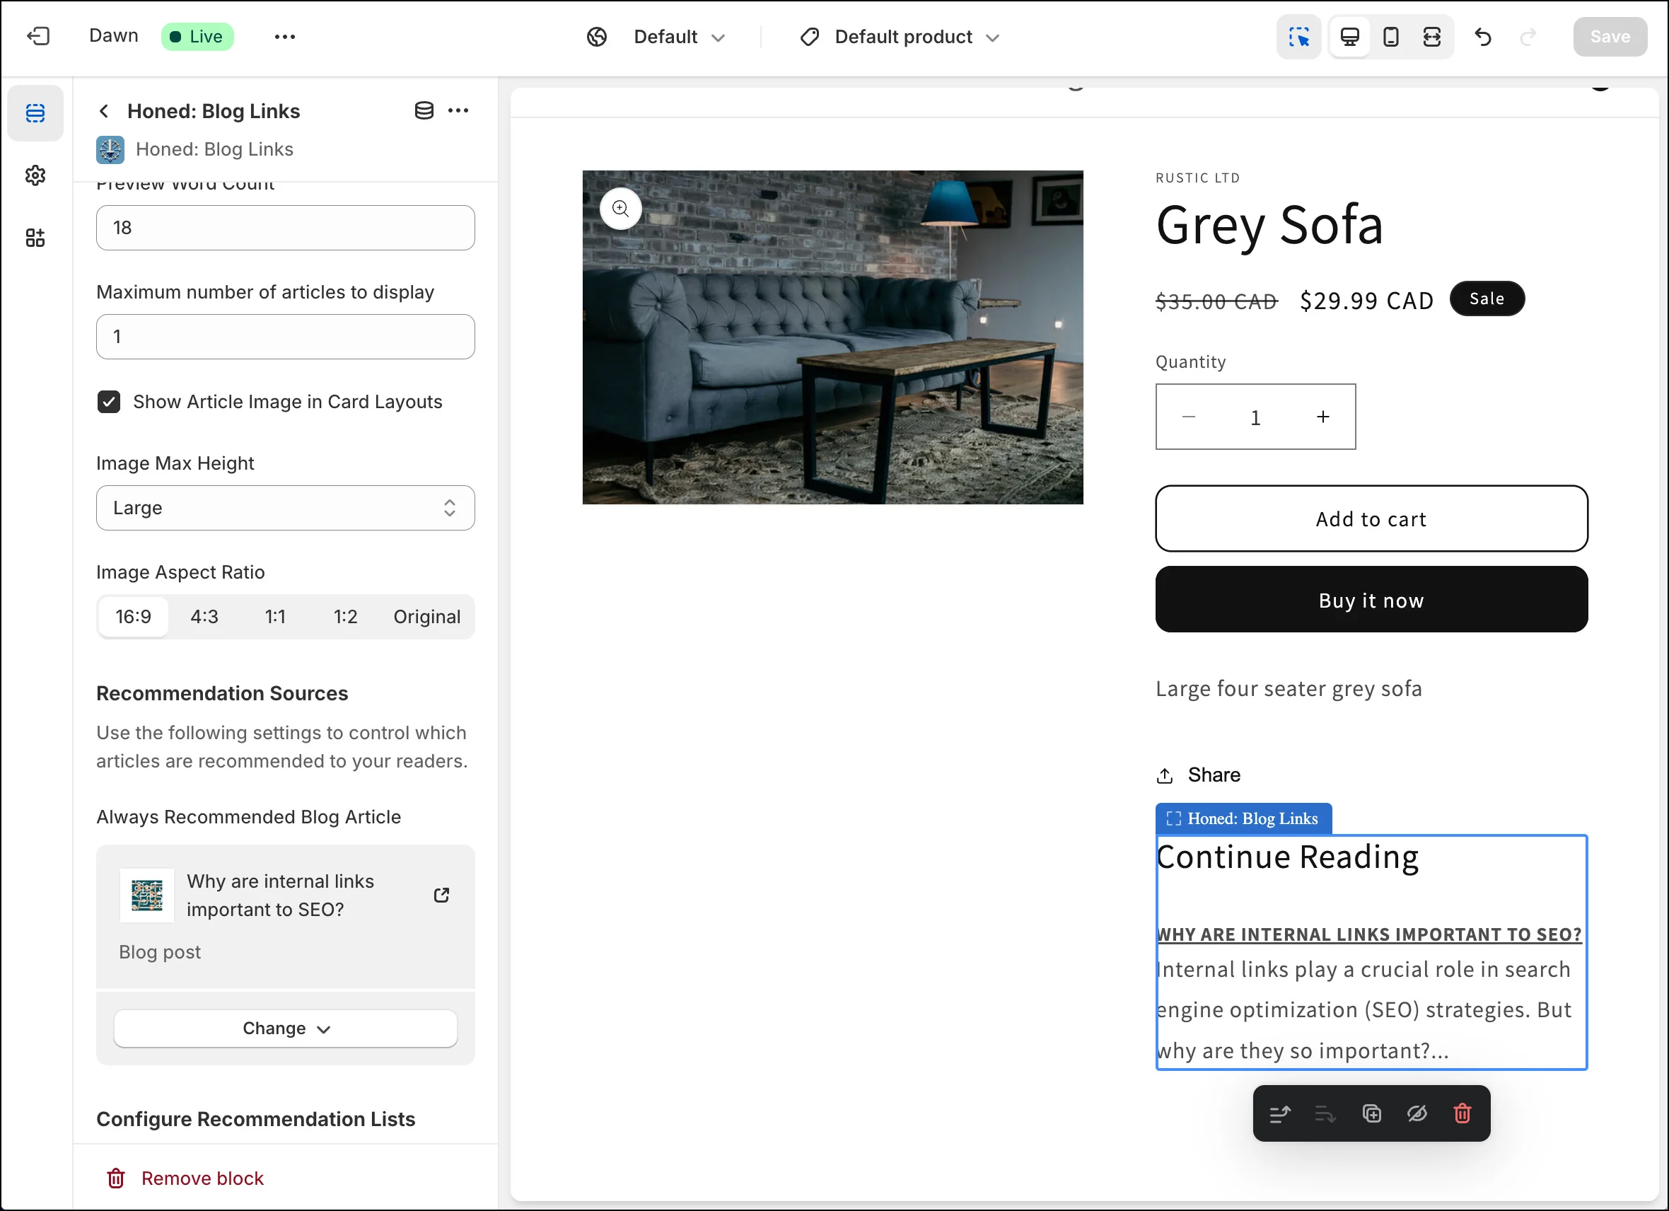Image resolution: width=1669 pixels, height=1211 pixels.
Task: Toggle the inspector selection mode icon
Action: pyautogui.click(x=1299, y=36)
